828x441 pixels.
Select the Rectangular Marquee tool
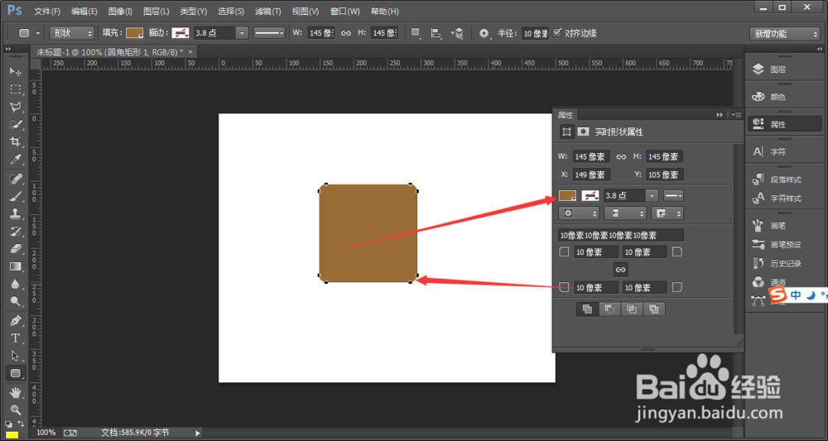[x=15, y=89]
